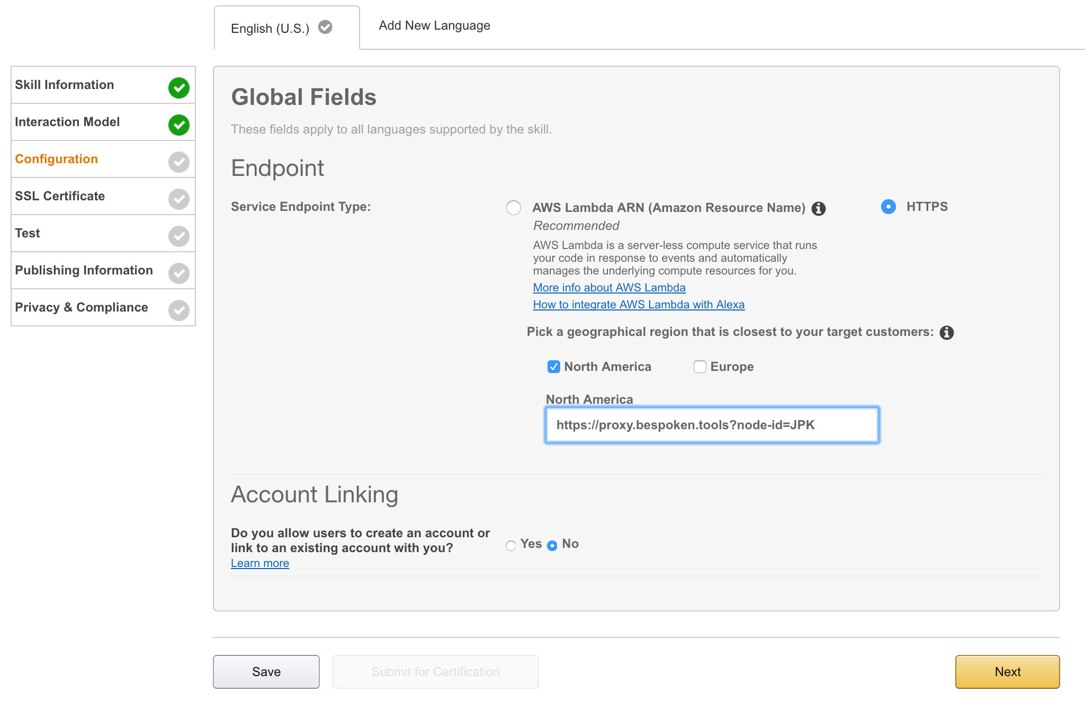
Task: Click info icon beside AWS Lambda ARN
Action: click(819, 209)
